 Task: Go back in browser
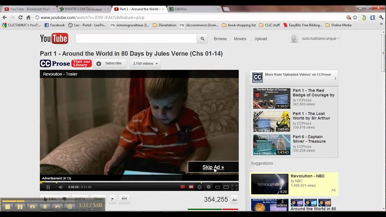(5, 17)
